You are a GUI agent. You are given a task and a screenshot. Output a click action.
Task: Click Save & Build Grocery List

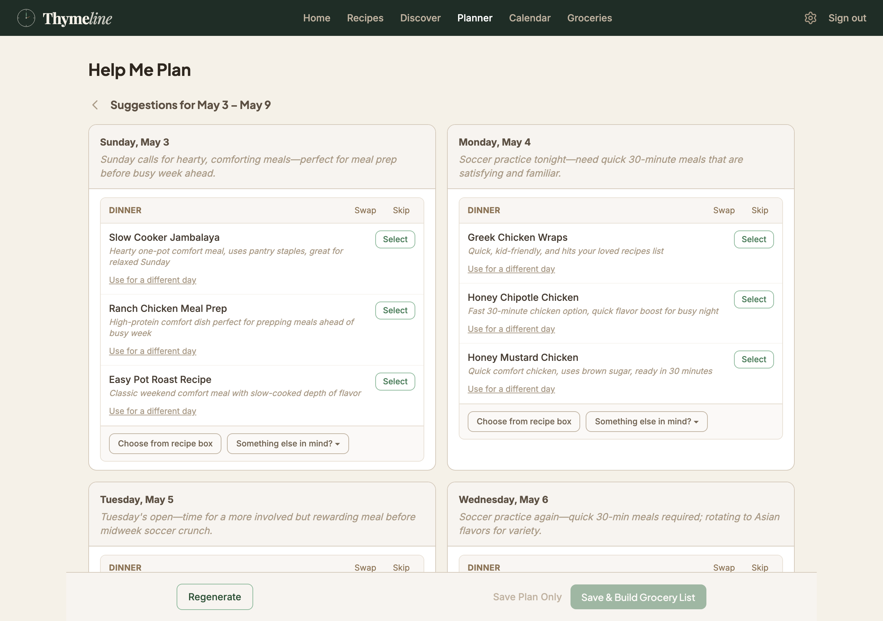638,597
